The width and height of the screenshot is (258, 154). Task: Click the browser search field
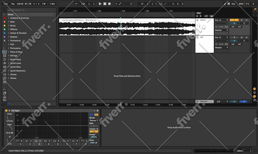point(31,10)
